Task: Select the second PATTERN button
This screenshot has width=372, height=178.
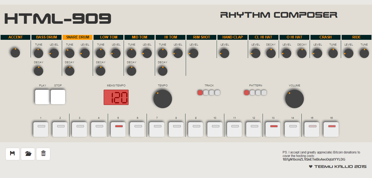Action: pos(252,93)
